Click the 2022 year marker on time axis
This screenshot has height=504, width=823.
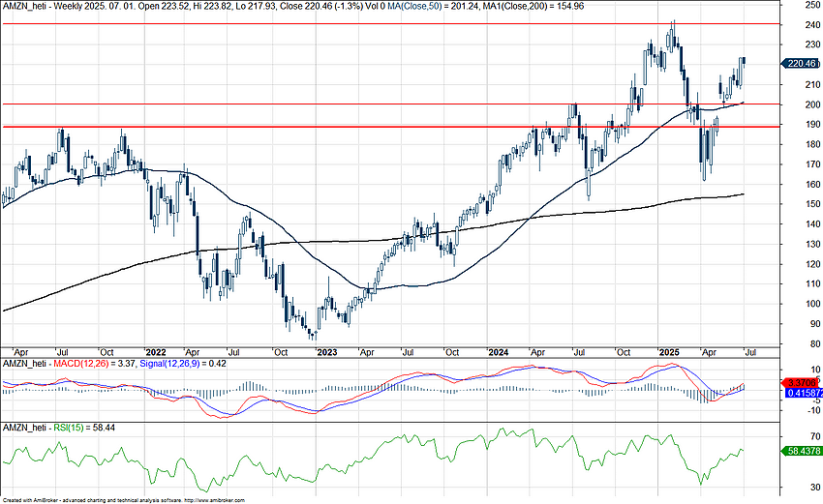tap(156, 352)
